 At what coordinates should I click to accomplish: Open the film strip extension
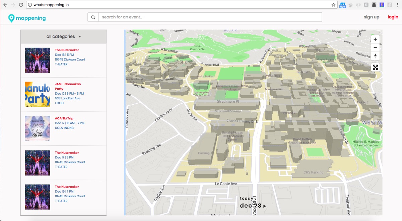(374, 5)
